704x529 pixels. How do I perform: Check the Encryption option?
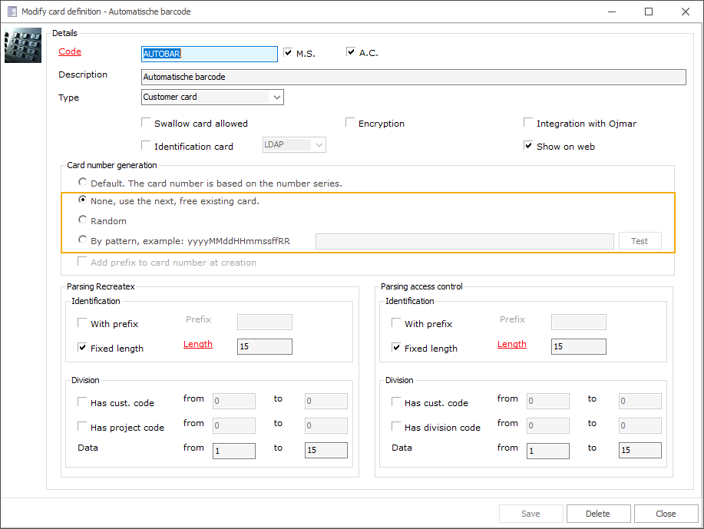tap(350, 123)
